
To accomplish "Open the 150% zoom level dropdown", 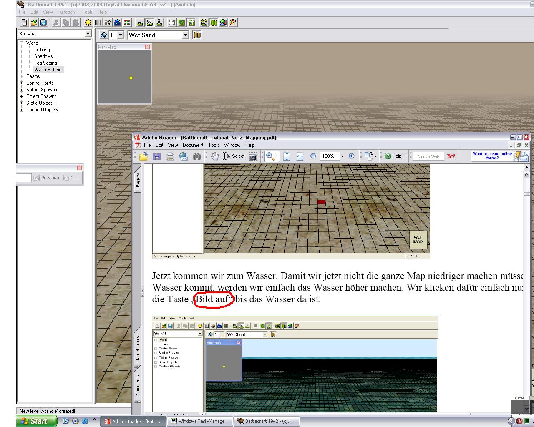I will pyautogui.click(x=342, y=156).
